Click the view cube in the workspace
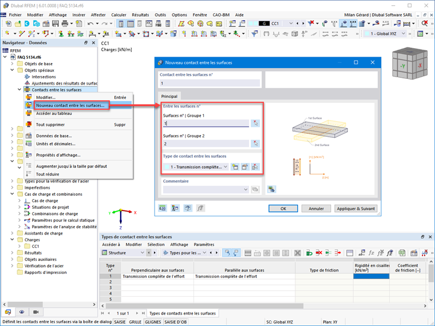The height and width of the screenshot is (326, 435). point(409,63)
